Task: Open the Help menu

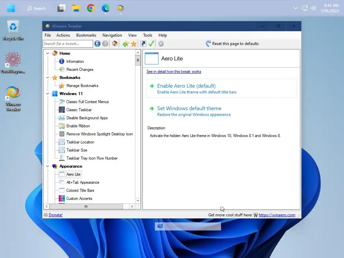Action: [x=163, y=35]
